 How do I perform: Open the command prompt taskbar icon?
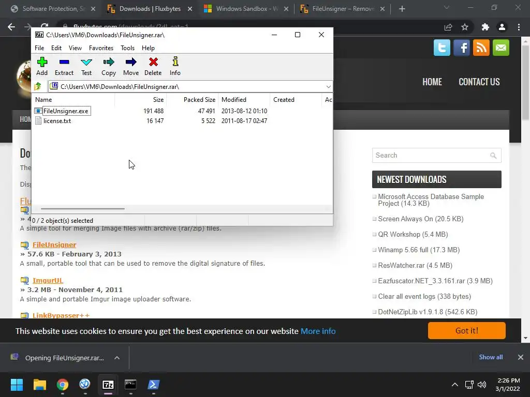click(130, 385)
